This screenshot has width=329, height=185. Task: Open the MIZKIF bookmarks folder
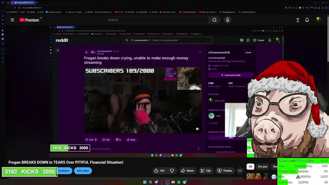tap(89, 12)
